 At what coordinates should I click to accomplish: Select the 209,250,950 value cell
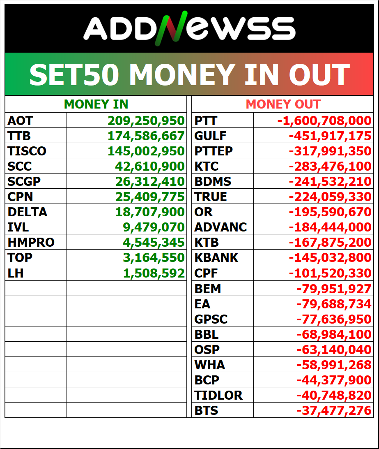(146, 121)
